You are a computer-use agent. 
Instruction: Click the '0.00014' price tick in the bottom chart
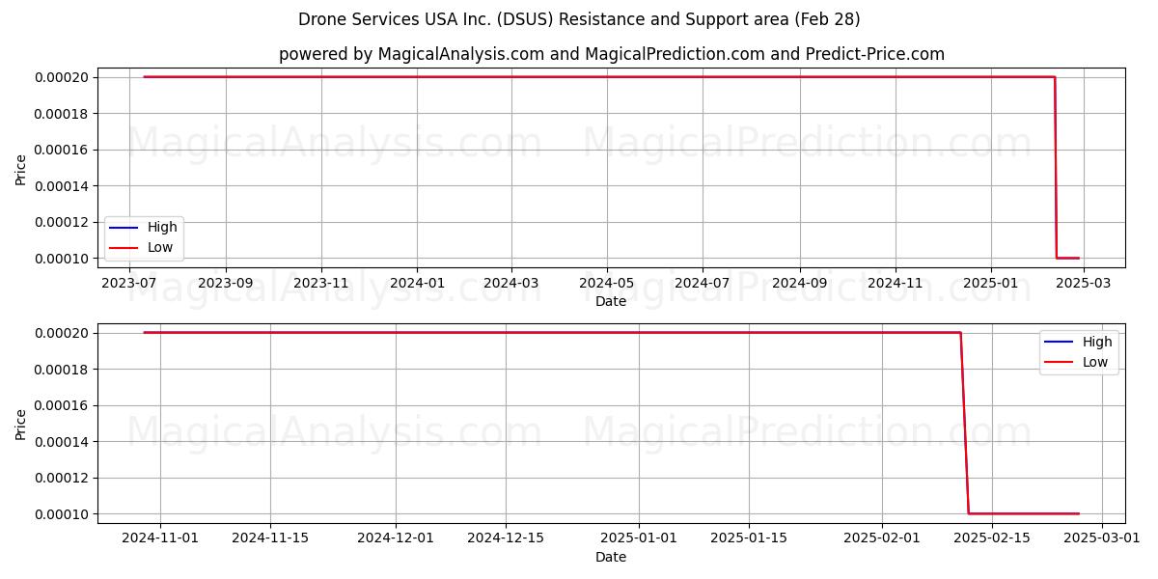[62, 442]
